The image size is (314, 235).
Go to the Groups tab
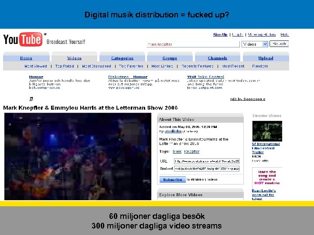[x=170, y=58]
